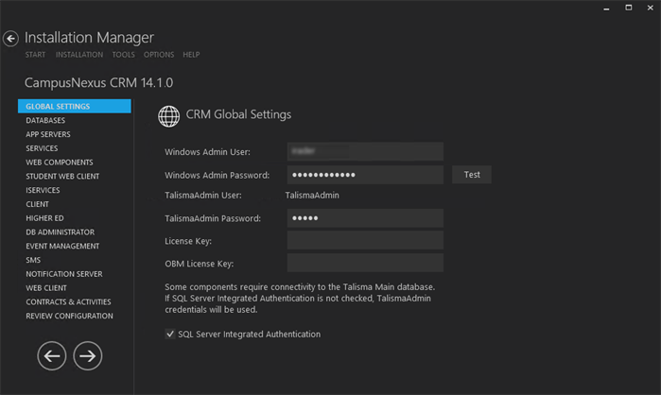Advance to next step with right arrow

pos(88,356)
